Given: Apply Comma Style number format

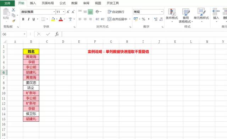Looking at the screenshot, I should 149,19.
